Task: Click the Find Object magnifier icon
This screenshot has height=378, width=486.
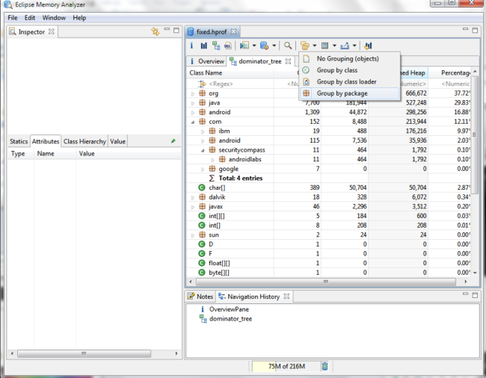Action: pos(288,46)
